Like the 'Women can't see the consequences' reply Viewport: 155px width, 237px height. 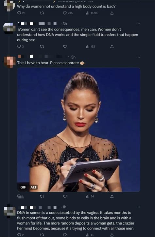[65, 46]
